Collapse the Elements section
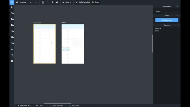The width and height of the screenshot is (190, 107). pyautogui.click(x=178, y=25)
